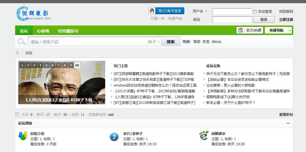
Task: Click hot search term 交友
Action: tap(206, 41)
